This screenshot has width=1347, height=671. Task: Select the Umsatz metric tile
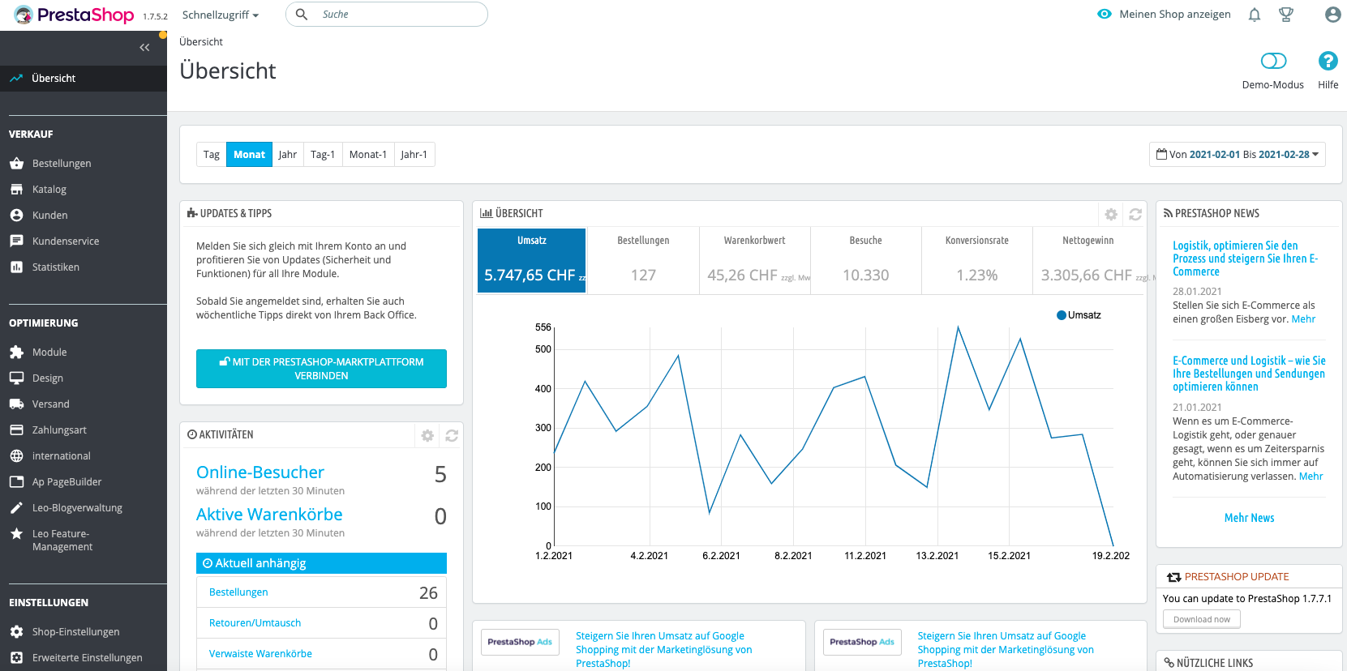(x=532, y=260)
